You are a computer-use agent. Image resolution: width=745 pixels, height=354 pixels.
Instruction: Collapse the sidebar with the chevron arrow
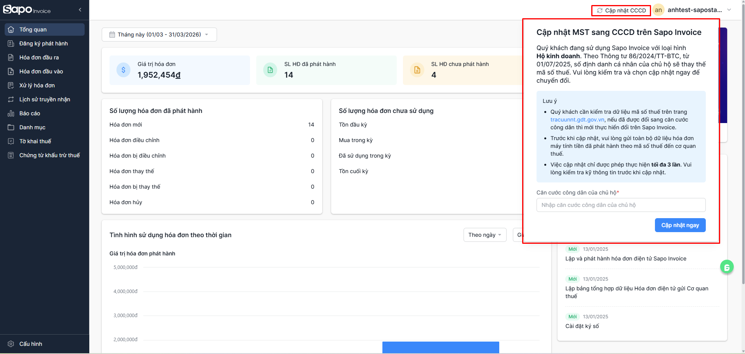(80, 10)
